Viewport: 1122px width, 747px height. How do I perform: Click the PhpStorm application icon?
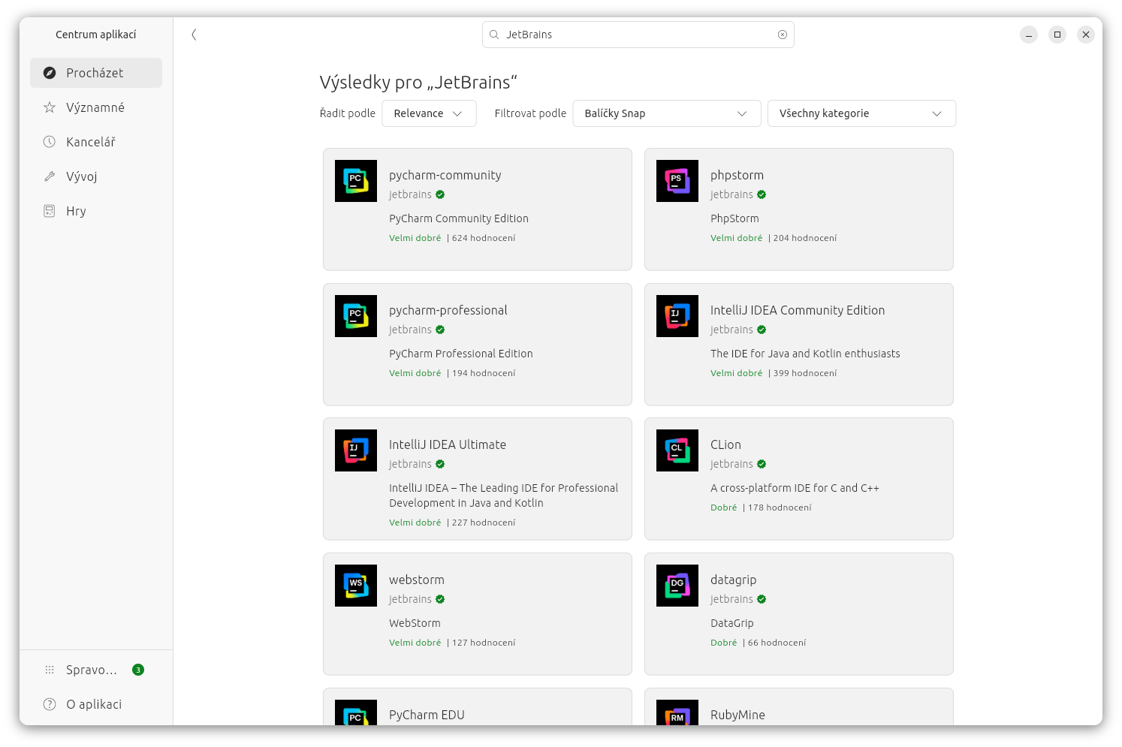pos(677,181)
